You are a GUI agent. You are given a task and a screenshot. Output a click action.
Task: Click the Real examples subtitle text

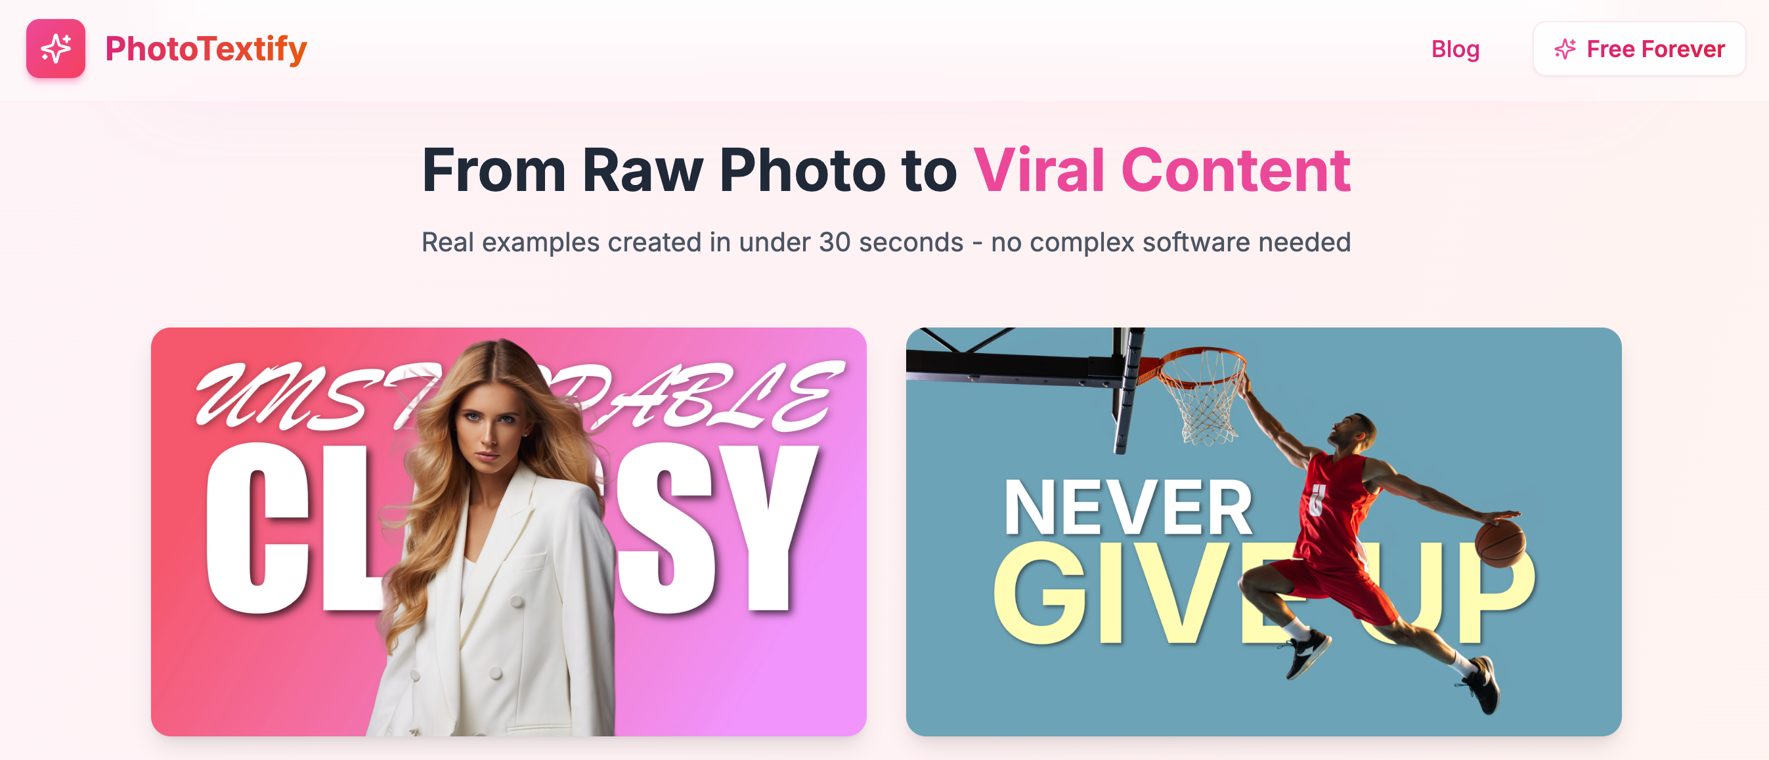click(886, 242)
